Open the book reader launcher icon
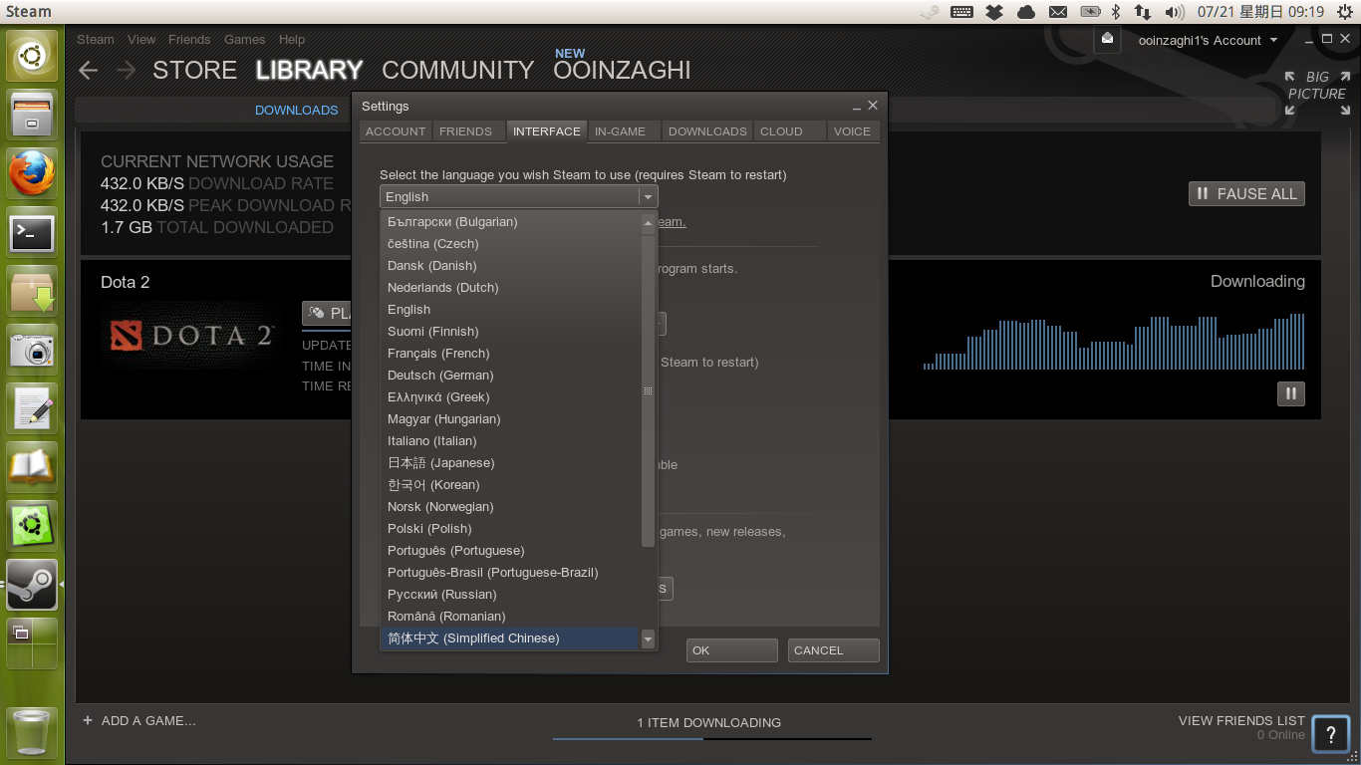1361x765 pixels. (32, 467)
